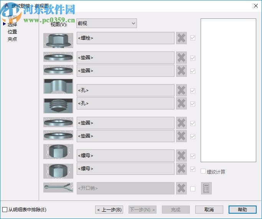Remove the <开口销> entry with X
The height and width of the screenshot is (219, 262).
pos(181,188)
